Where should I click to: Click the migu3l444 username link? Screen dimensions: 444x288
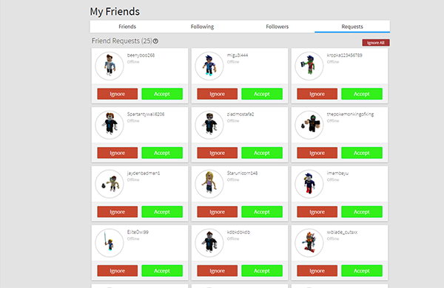tap(238, 55)
